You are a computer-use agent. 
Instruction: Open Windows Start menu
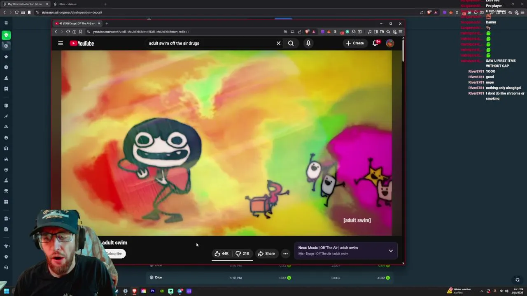pos(6,291)
